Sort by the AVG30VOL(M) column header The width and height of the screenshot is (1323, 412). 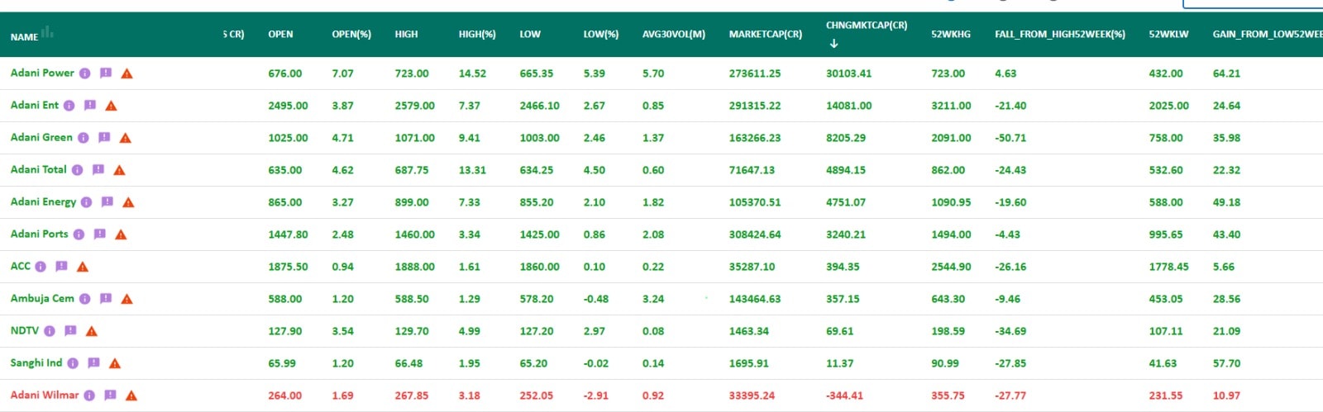click(x=674, y=35)
